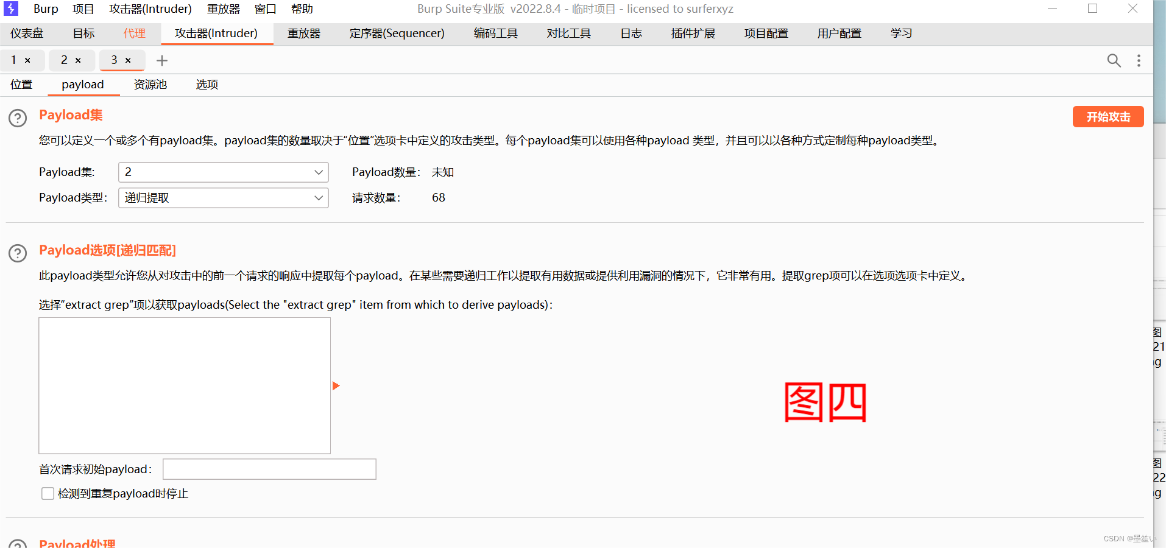Click the orange arrow beside grep list
This screenshot has width=1166, height=548.
point(336,385)
